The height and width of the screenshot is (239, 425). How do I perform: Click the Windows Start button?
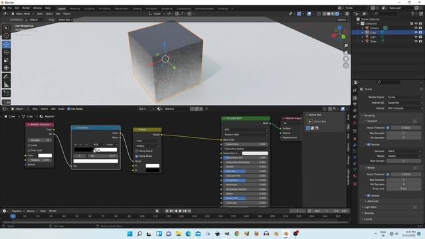[x=130, y=234]
